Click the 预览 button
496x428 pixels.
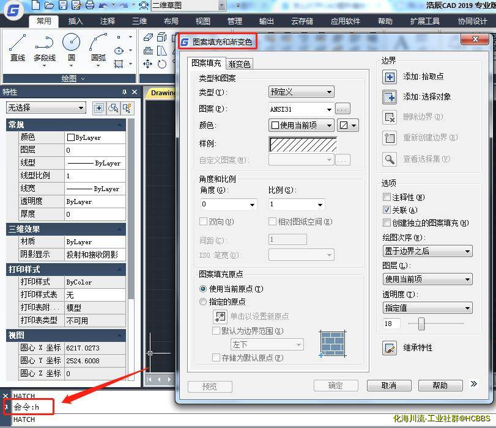(x=210, y=386)
